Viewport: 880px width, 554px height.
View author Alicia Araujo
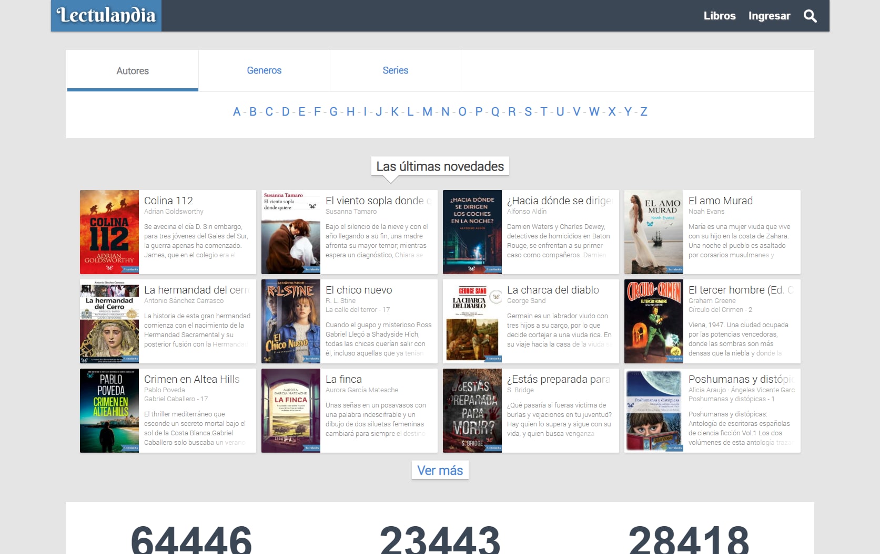click(x=707, y=390)
